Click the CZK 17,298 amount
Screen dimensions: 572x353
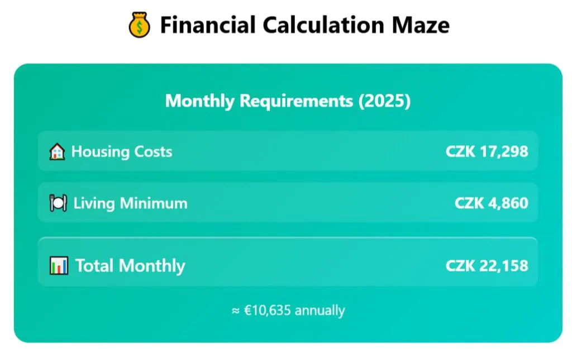[487, 151]
